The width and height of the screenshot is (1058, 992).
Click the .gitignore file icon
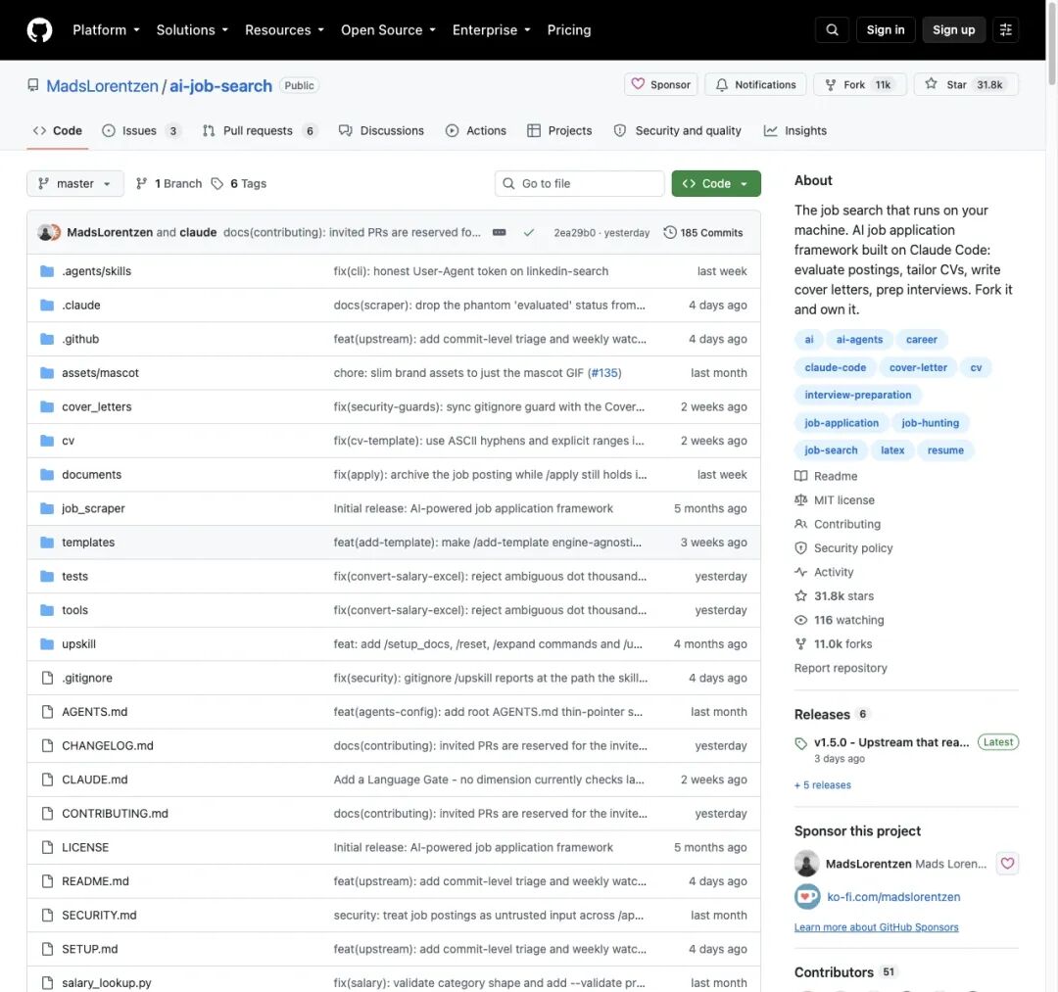[x=47, y=678]
